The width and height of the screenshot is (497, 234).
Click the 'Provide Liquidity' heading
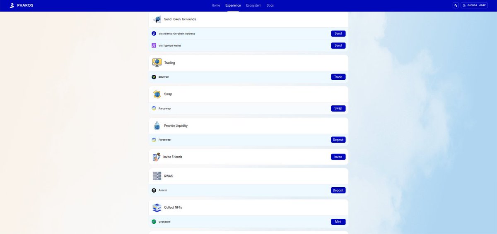click(x=176, y=126)
